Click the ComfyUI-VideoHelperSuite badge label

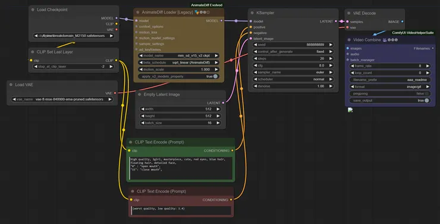413,33
